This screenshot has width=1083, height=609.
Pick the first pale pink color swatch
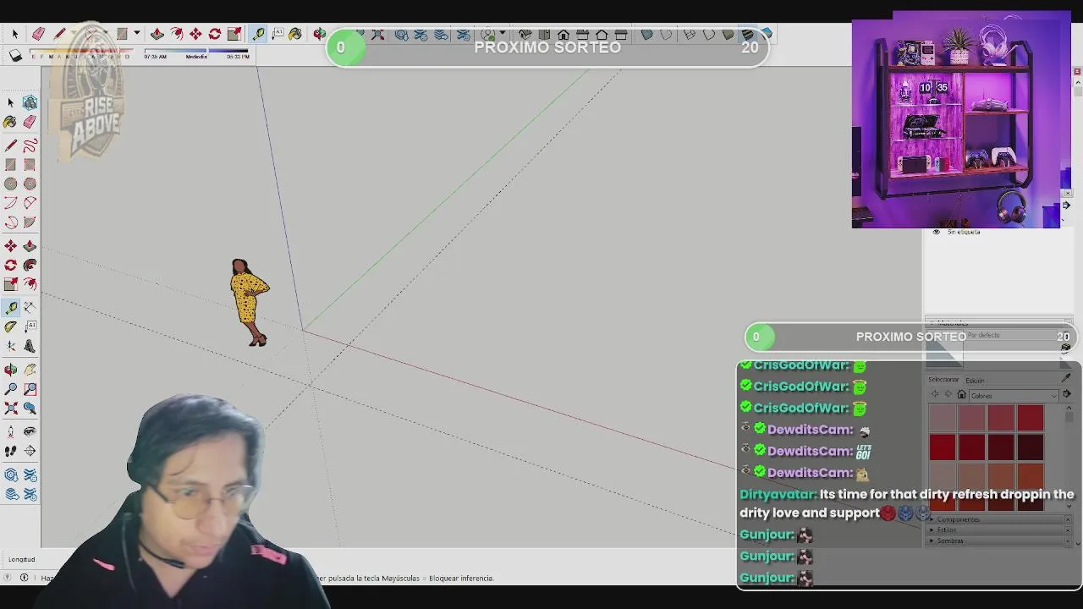coord(943,418)
